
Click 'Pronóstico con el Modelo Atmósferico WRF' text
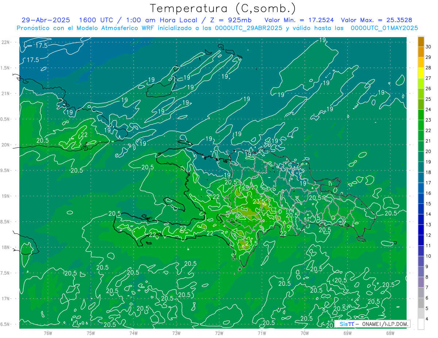click(86, 28)
